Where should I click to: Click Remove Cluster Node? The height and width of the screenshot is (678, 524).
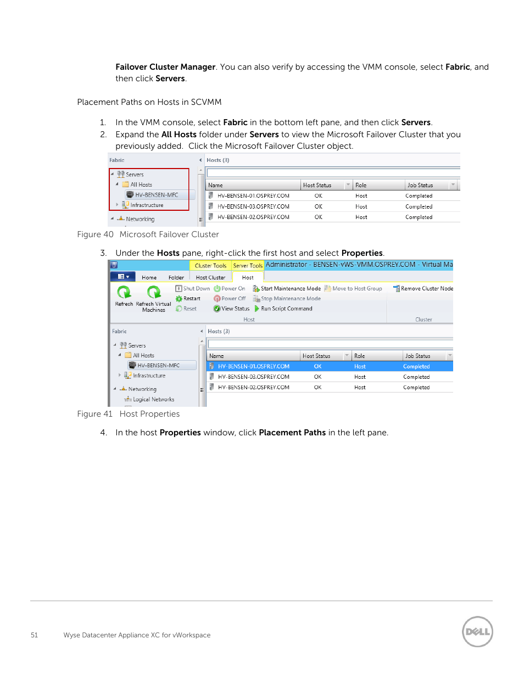(x=423, y=288)
